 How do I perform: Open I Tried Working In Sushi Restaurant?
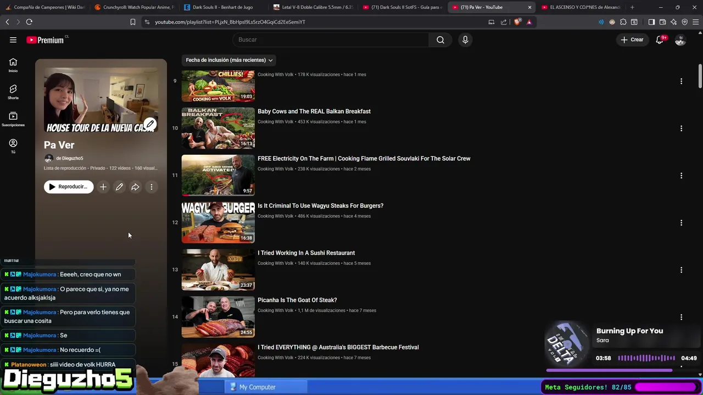click(306, 253)
